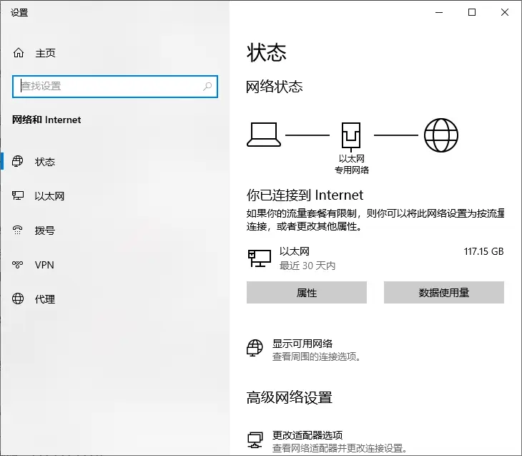Screen dimensions: 522x456
Task: Focus the 查找设置 search field
Action: [x=115, y=87]
